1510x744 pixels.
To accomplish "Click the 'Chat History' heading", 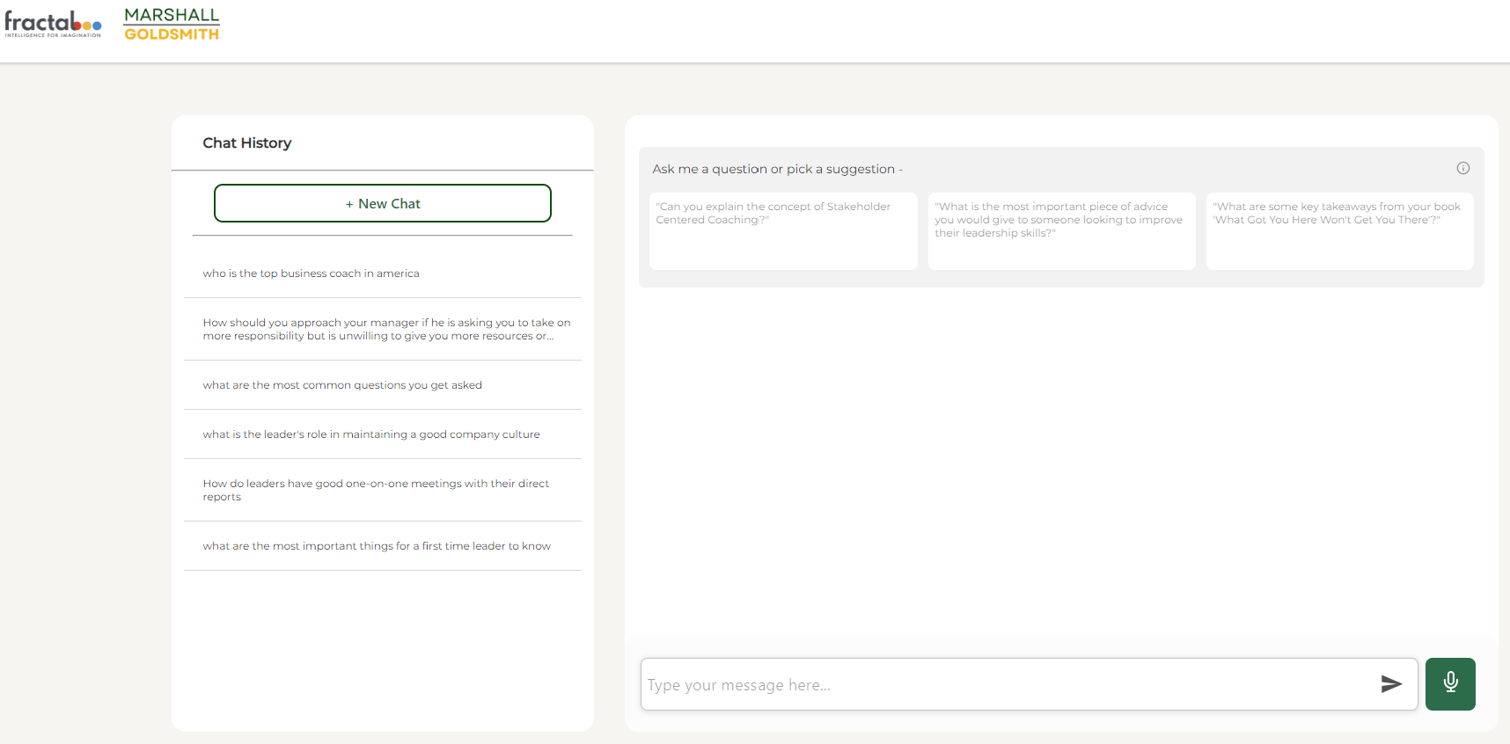I will 247,142.
